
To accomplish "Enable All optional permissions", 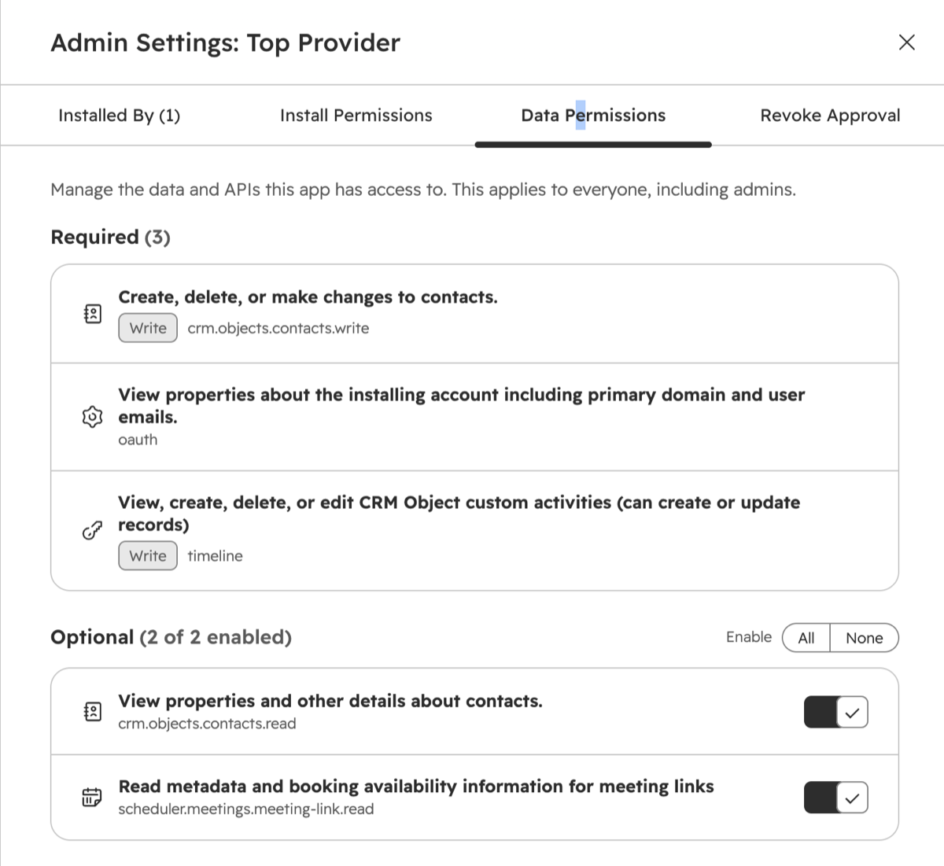I will point(806,638).
